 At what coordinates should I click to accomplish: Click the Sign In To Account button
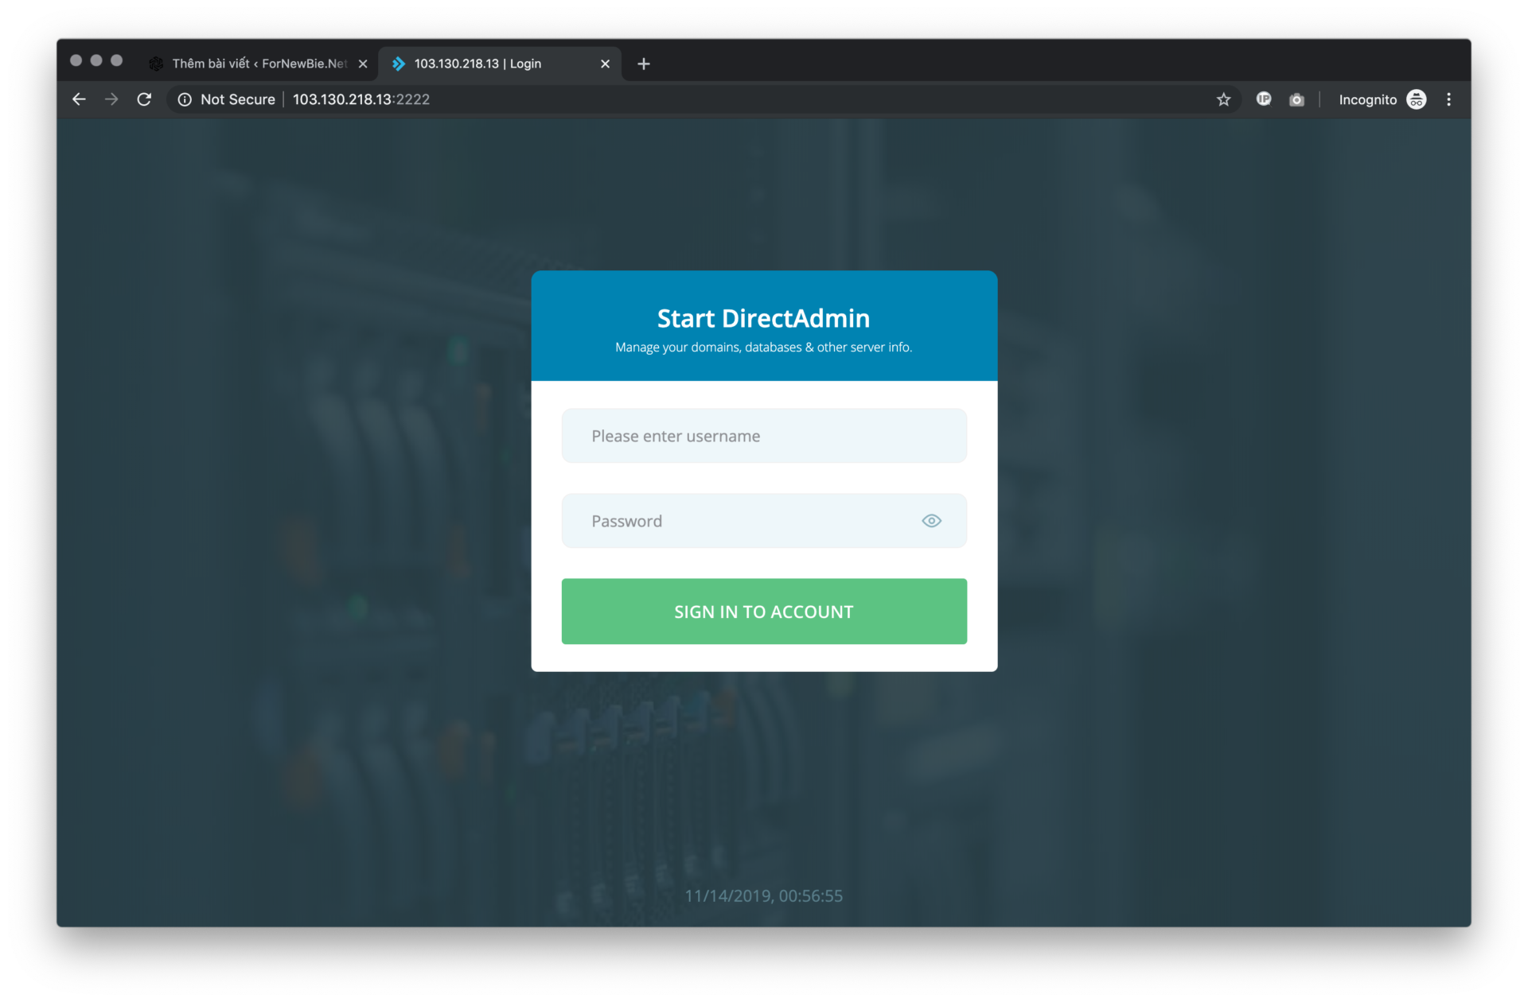click(763, 611)
